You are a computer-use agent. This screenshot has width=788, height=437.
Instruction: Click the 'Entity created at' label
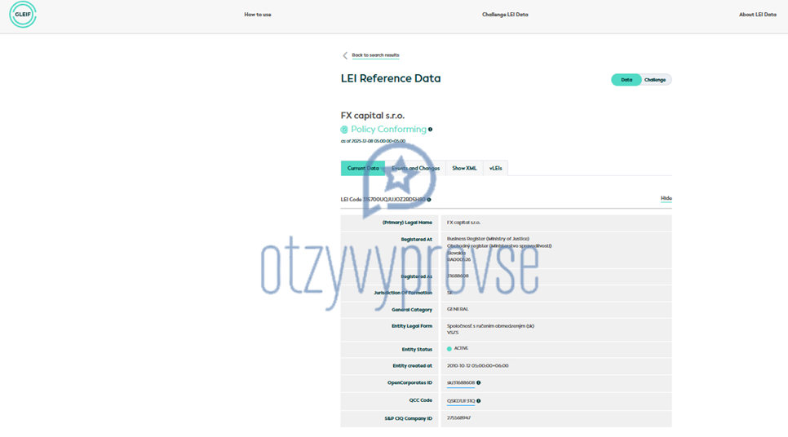click(x=412, y=366)
